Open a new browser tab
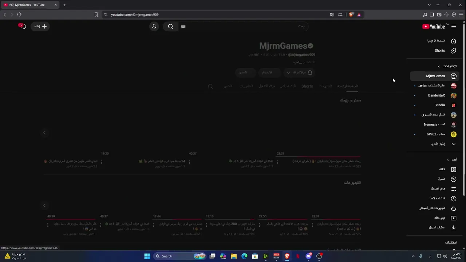The width and height of the screenshot is (466, 262). (x=64, y=5)
